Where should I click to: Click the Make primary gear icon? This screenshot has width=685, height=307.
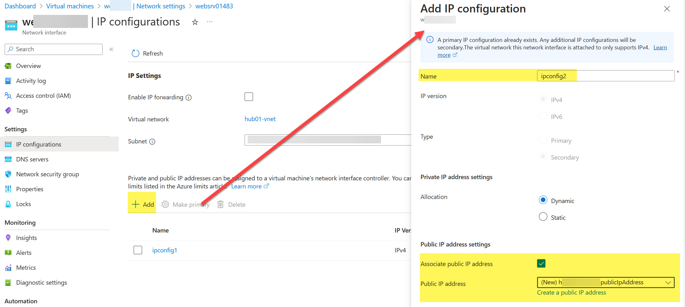[165, 204]
